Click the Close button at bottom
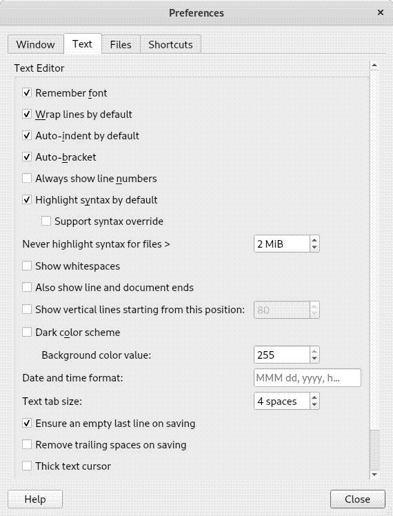This screenshot has width=393, height=516. click(x=357, y=499)
